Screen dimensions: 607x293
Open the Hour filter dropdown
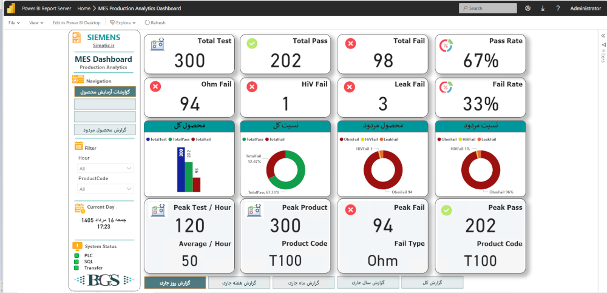point(105,169)
